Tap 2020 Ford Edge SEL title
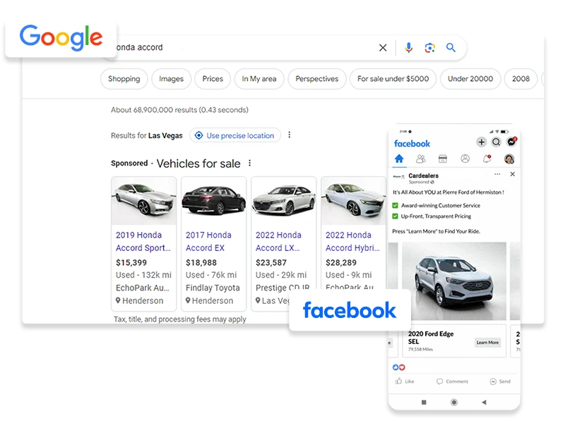The width and height of the screenshot is (565, 423). pyautogui.click(x=431, y=338)
